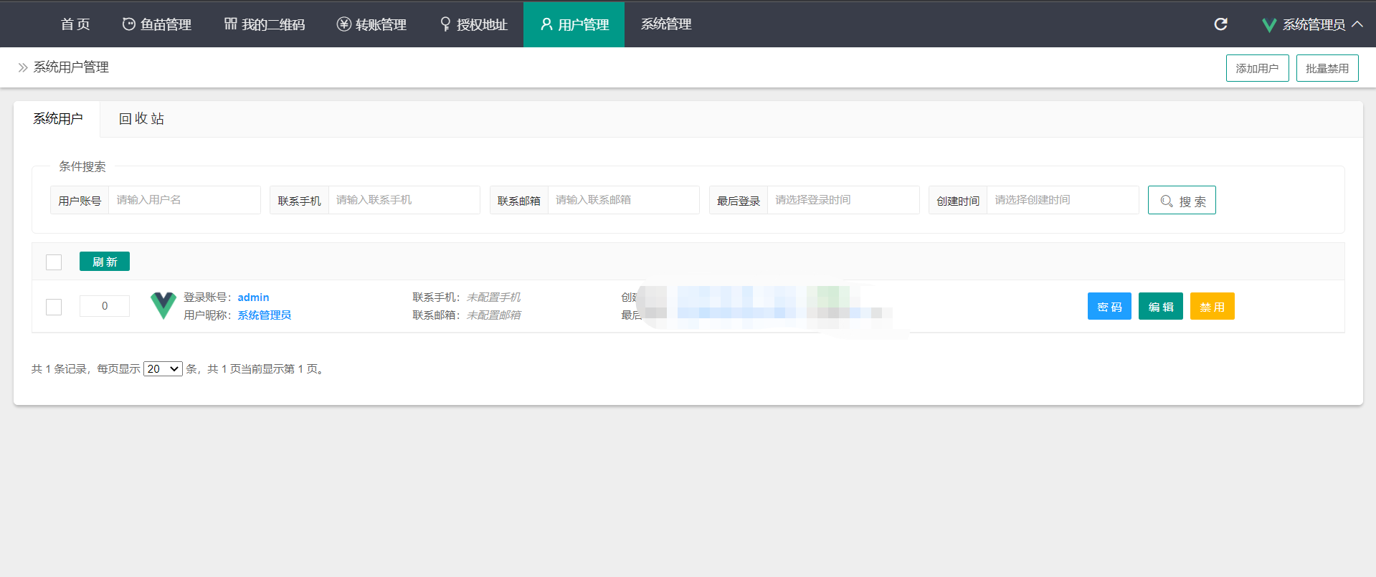Focus the 联系邮箱 input field
The height and width of the screenshot is (577, 1376).
pyautogui.click(x=623, y=200)
